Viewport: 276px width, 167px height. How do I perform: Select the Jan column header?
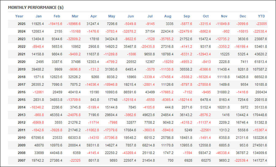click(x=39, y=16)
